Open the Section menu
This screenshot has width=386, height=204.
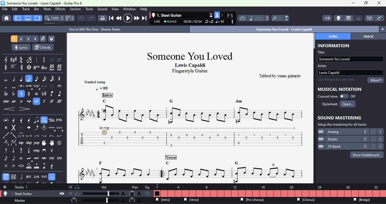tap(75, 9)
